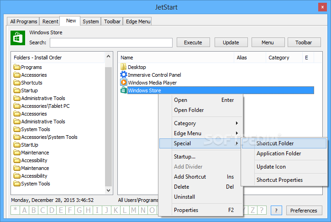Click the folder list scroll up arrow

tap(109, 56)
